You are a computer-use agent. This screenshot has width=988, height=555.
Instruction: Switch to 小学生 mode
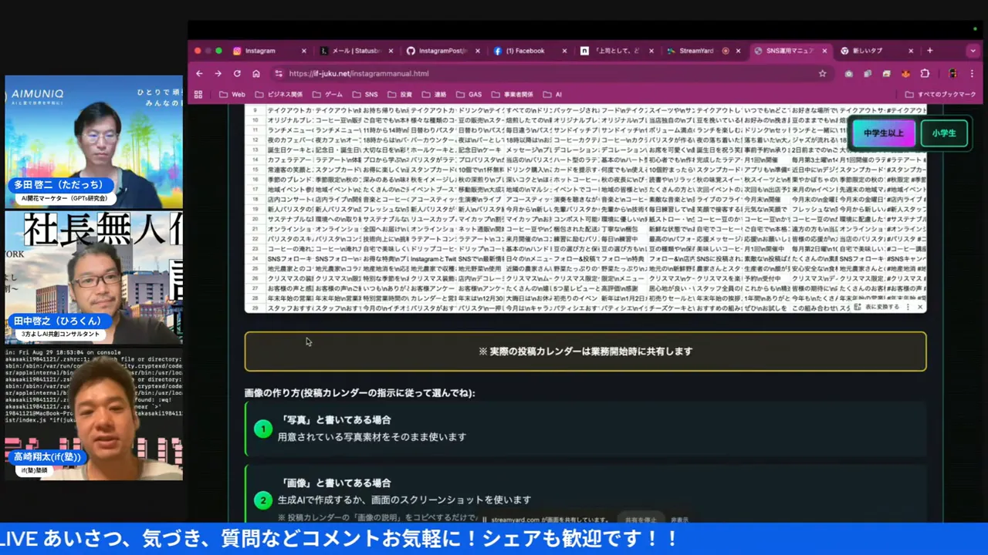[943, 133]
